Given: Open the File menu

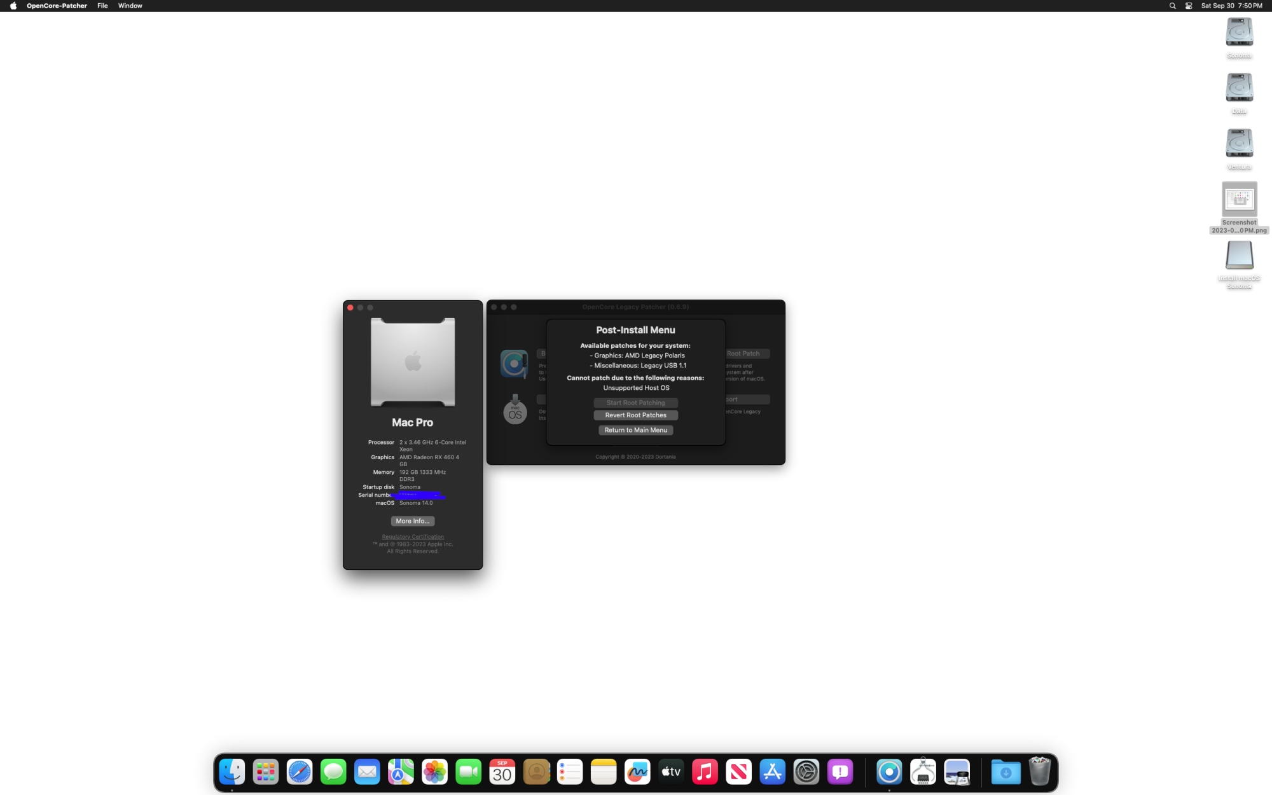Looking at the screenshot, I should click(102, 6).
